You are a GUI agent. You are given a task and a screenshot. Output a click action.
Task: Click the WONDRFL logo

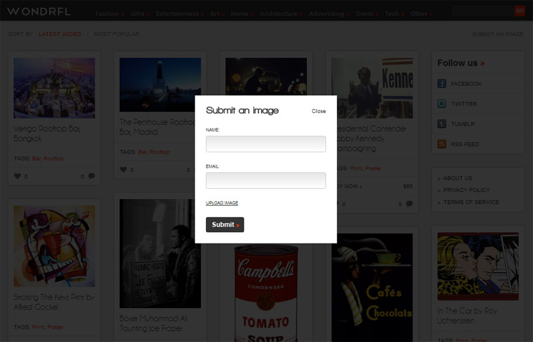[x=39, y=11]
